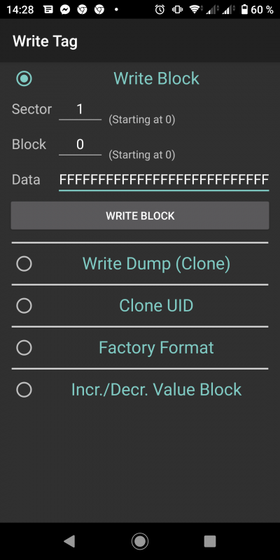
Task: Tap the alarm clock status icon
Action: [x=160, y=10]
